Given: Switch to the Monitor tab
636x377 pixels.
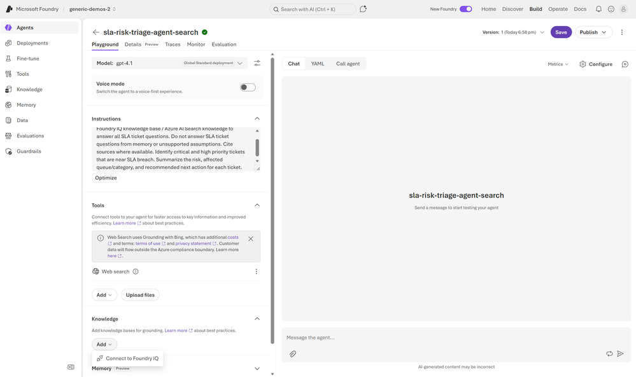Looking at the screenshot, I should [x=196, y=45].
